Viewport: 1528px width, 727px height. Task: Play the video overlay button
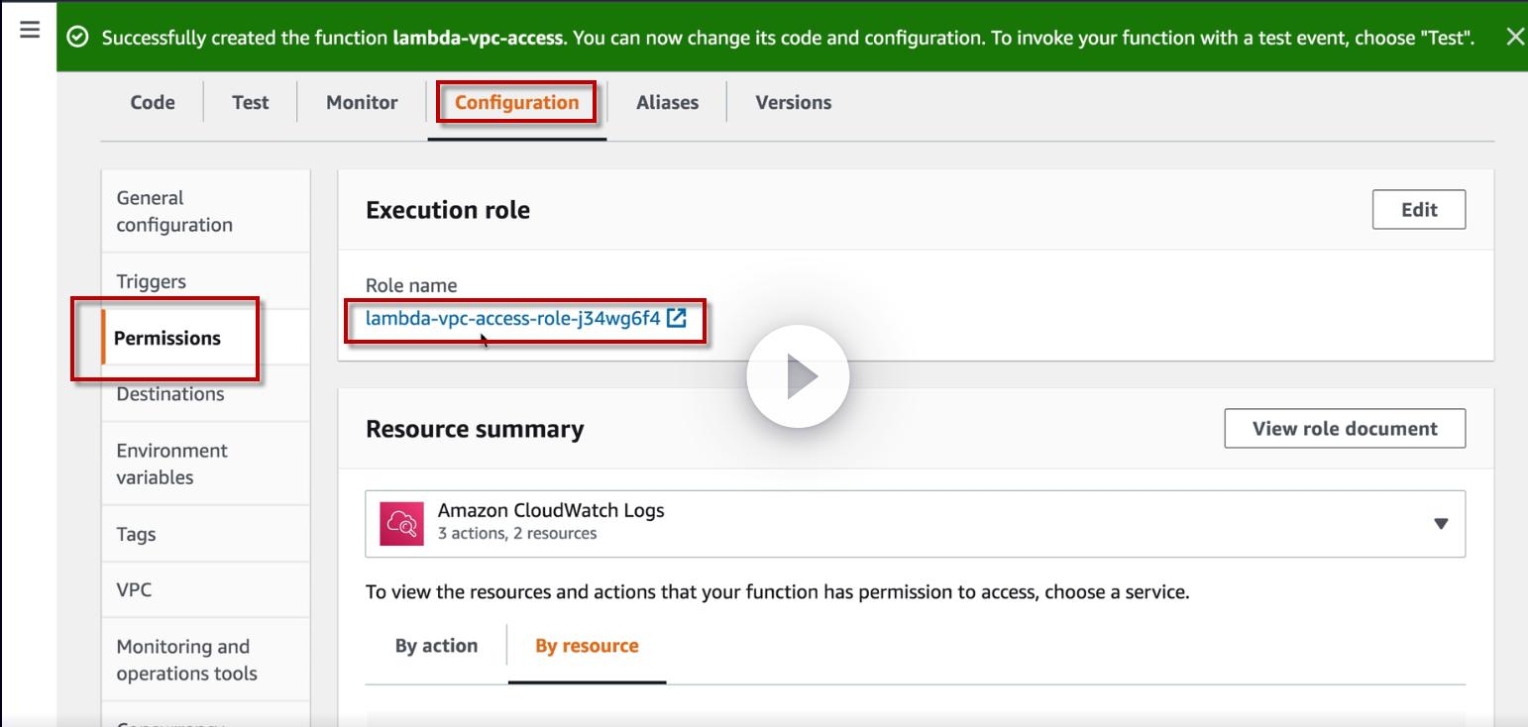coord(798,377)
